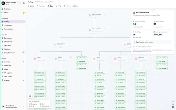Open options menu on cnc-1 node
Viewport: 176px width, 110px height.
pyautogui.click(x=109, y=57)
